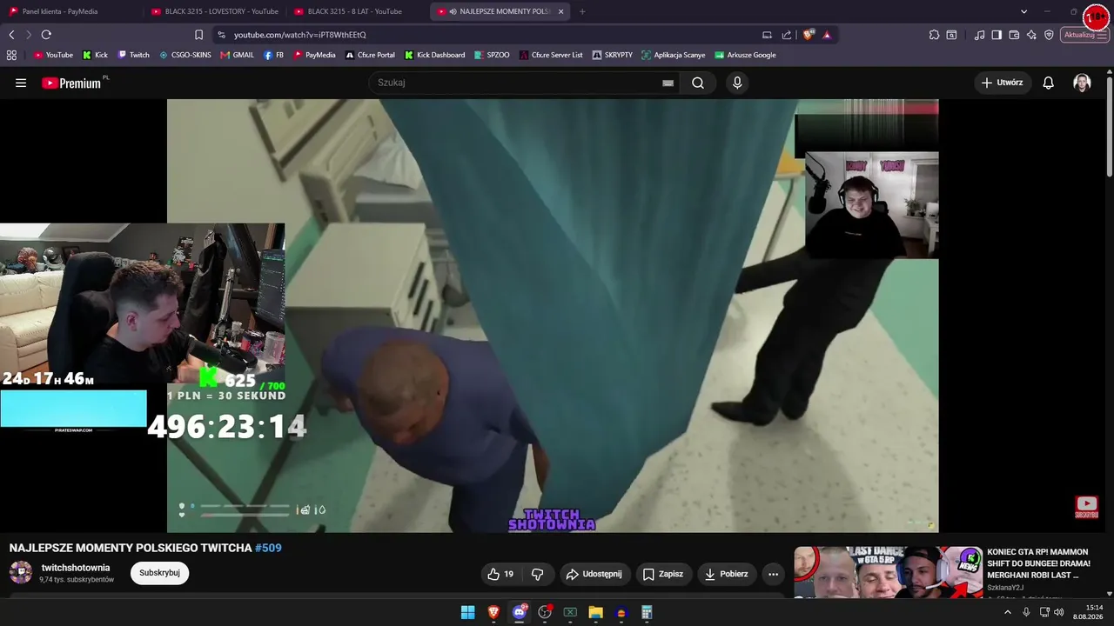
Task: Open Windows Start menu
Action: pos(467,613)
